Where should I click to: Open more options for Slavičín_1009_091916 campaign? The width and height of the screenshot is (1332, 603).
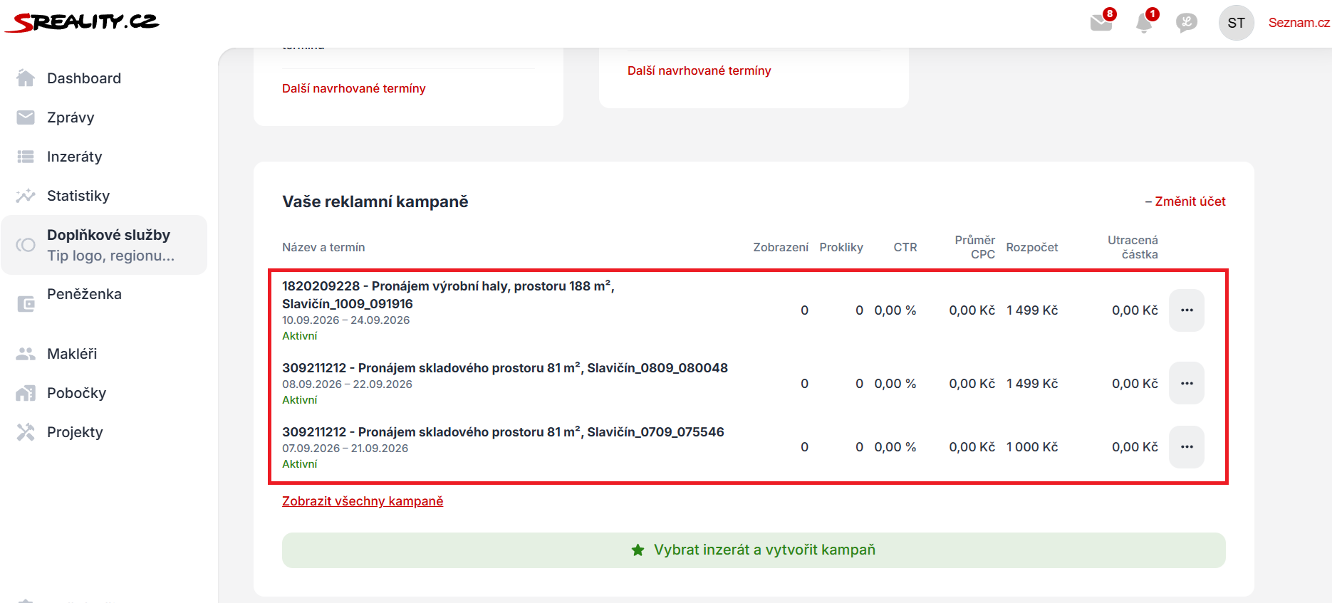tap(1187, 310)
